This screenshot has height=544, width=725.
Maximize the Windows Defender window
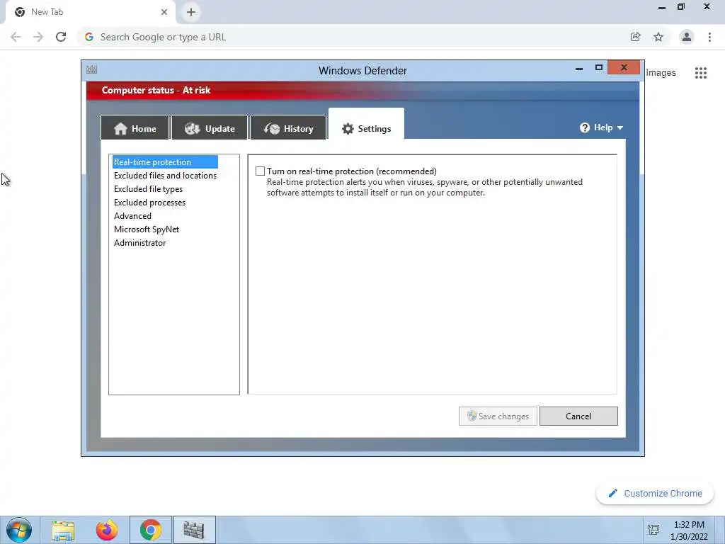pos(599,67)
